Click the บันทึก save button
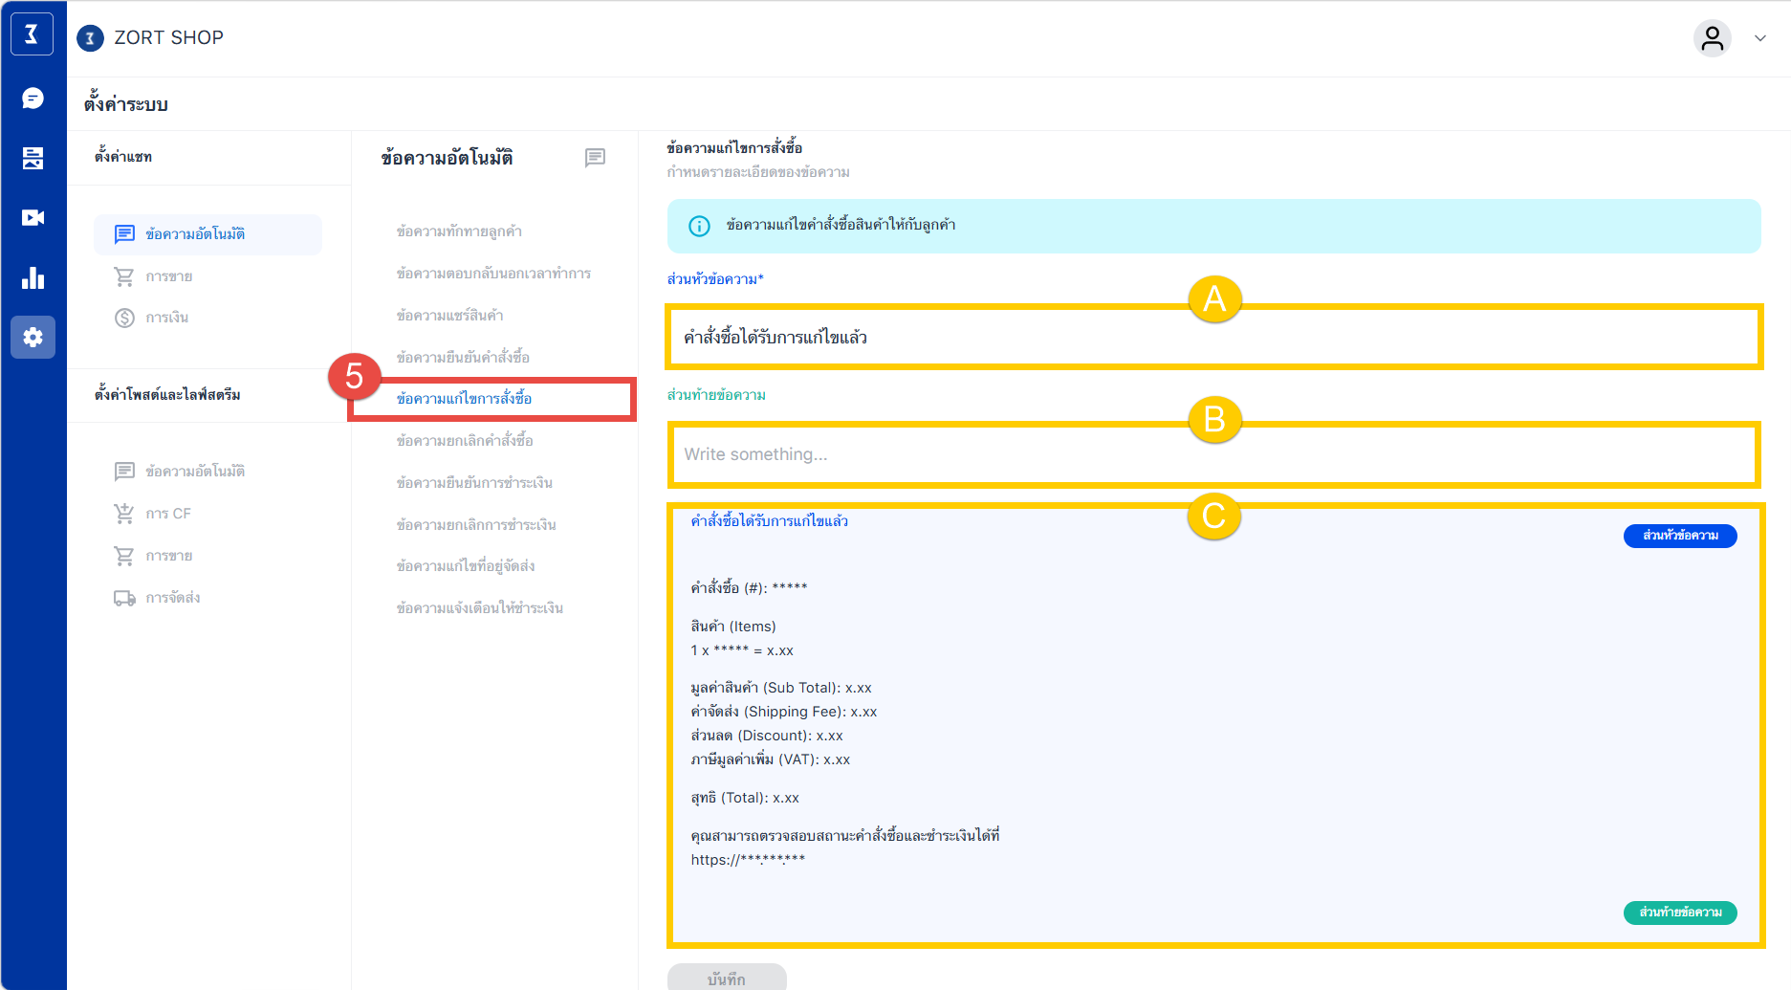Screen dimensions: 1791x990 pos(727,978)
